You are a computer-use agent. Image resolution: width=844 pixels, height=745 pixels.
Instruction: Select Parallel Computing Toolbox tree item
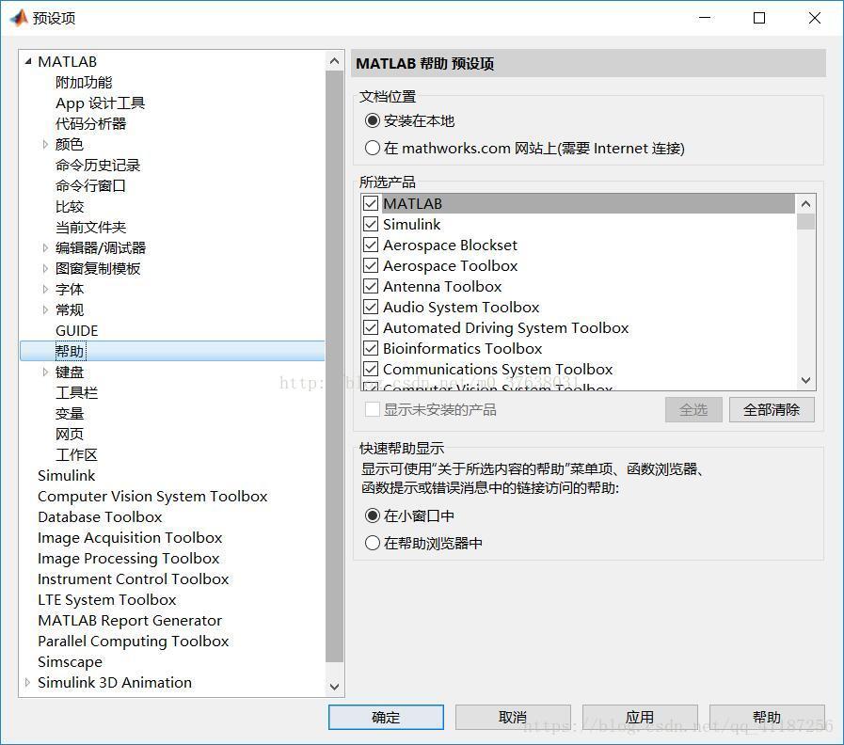[x=133, y=641]
